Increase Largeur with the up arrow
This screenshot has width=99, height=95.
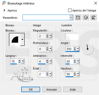[x=20, y=60]
